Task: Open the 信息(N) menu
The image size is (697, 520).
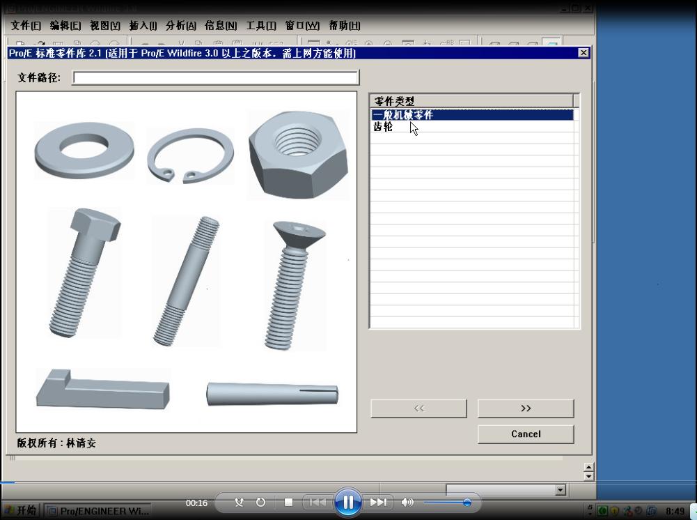Action: (x=221, y=26)
